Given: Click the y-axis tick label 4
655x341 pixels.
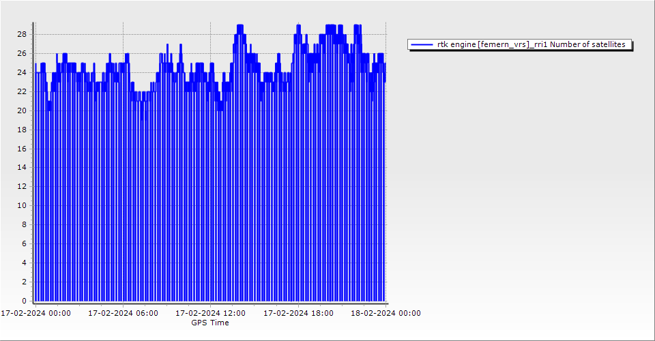Looking at the screenshot, I should 25,263.
